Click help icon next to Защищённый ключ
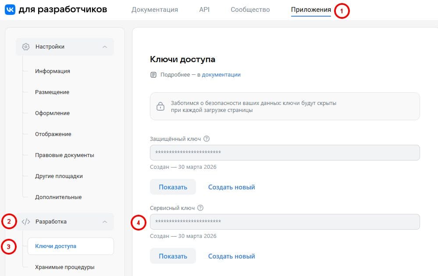This screenshot has height=276, width=438. click(x=207, y=139)
